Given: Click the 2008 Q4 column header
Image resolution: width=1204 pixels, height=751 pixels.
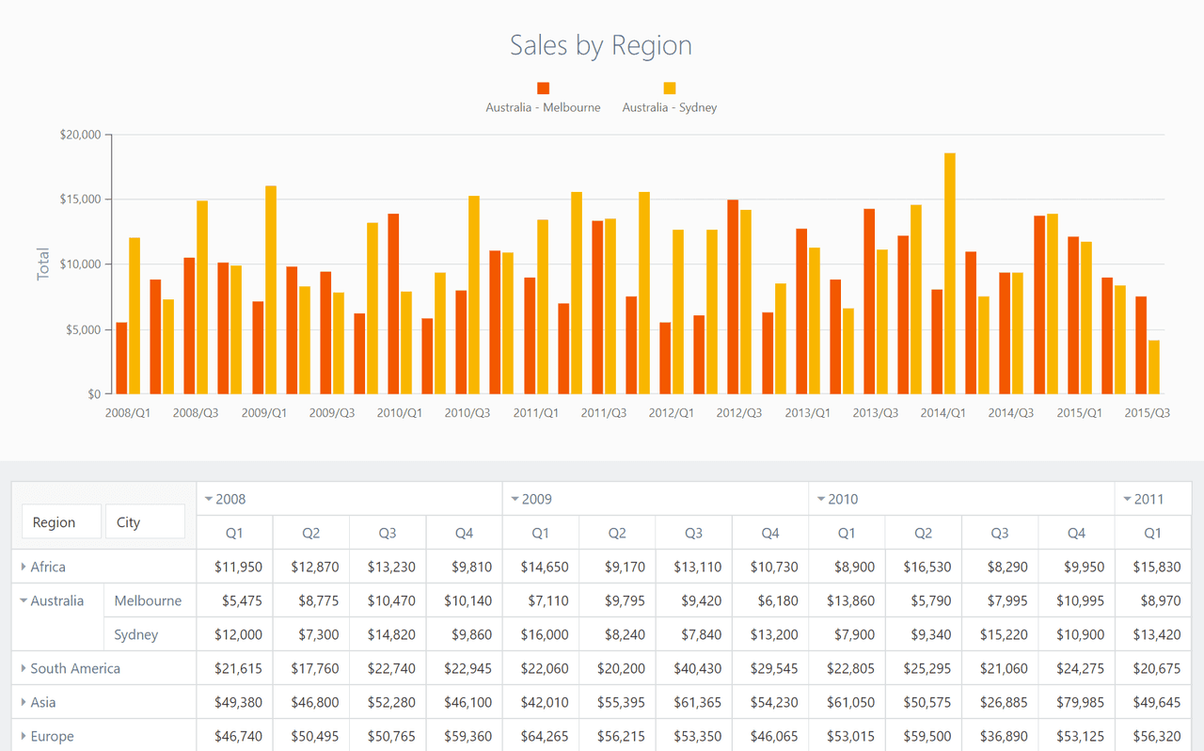Looking at the screenshot, I should 464,533.
